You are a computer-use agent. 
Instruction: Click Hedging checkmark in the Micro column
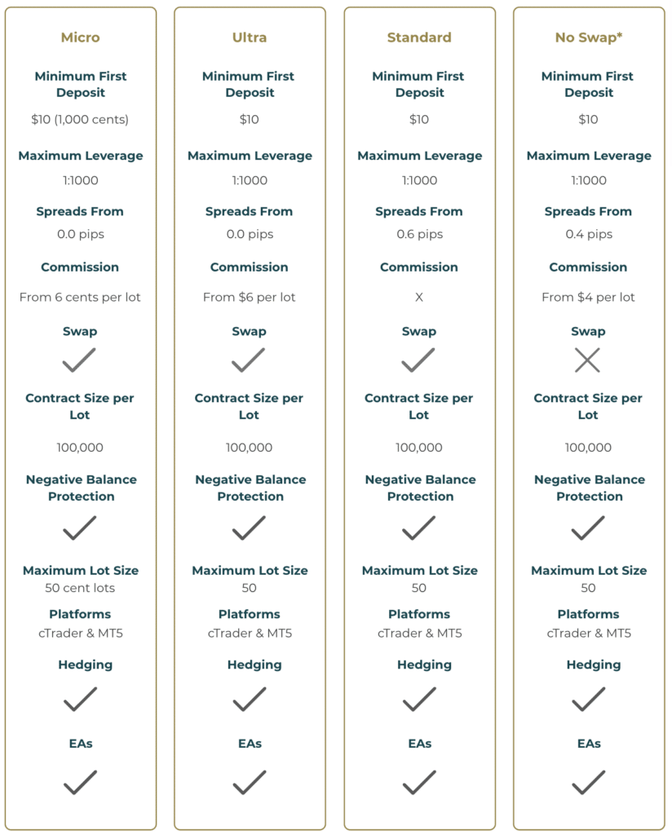79,699
